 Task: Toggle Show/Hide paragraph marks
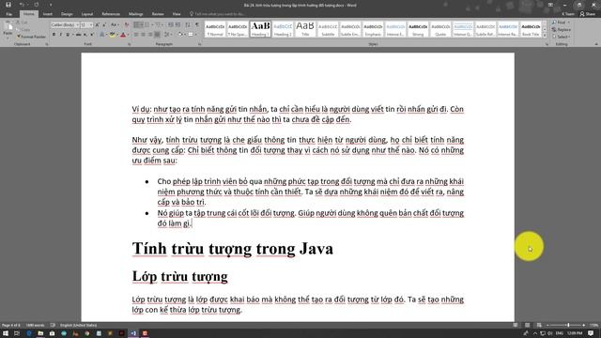tap(197, 25)
